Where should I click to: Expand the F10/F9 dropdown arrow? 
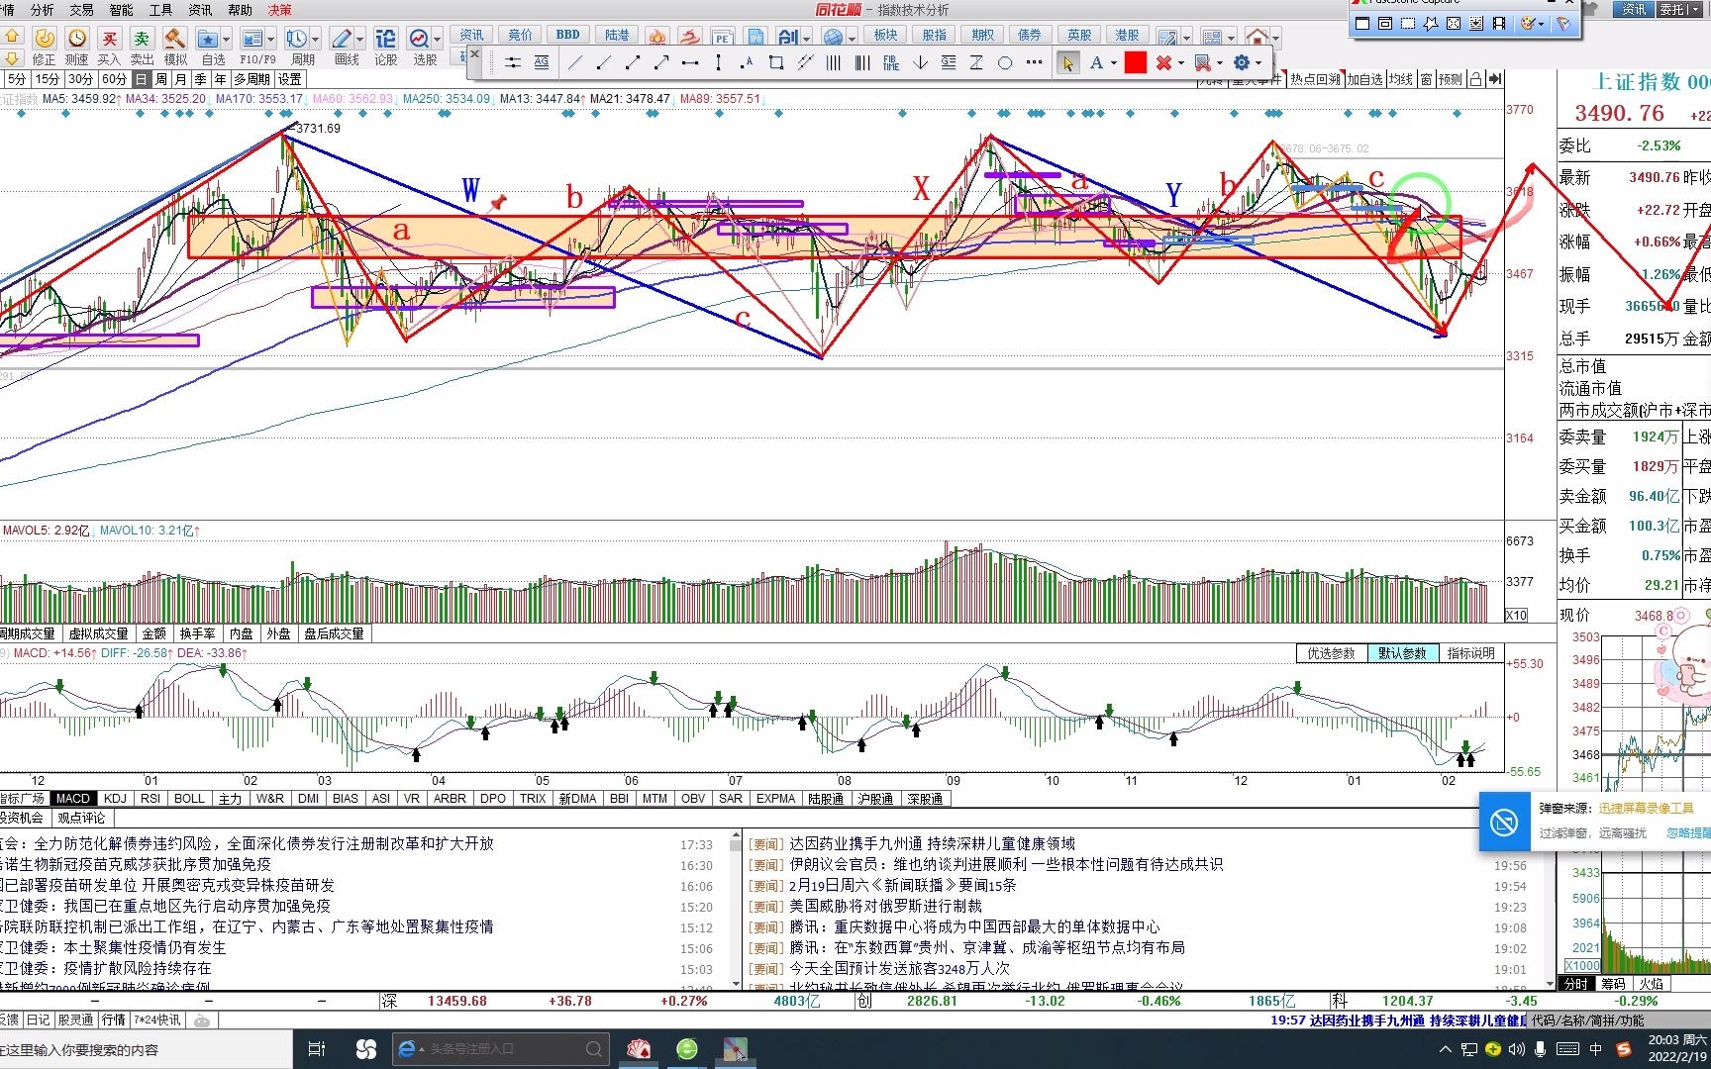tap(270, 40)
